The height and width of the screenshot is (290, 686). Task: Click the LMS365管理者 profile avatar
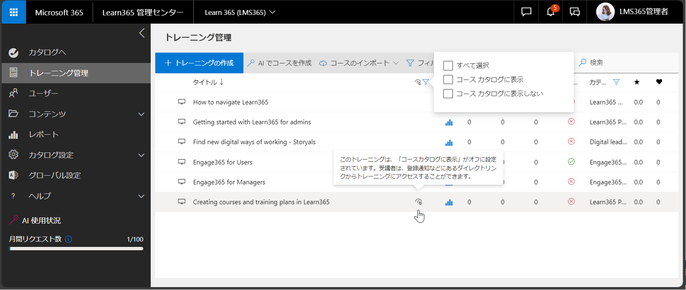coord(605,12)
